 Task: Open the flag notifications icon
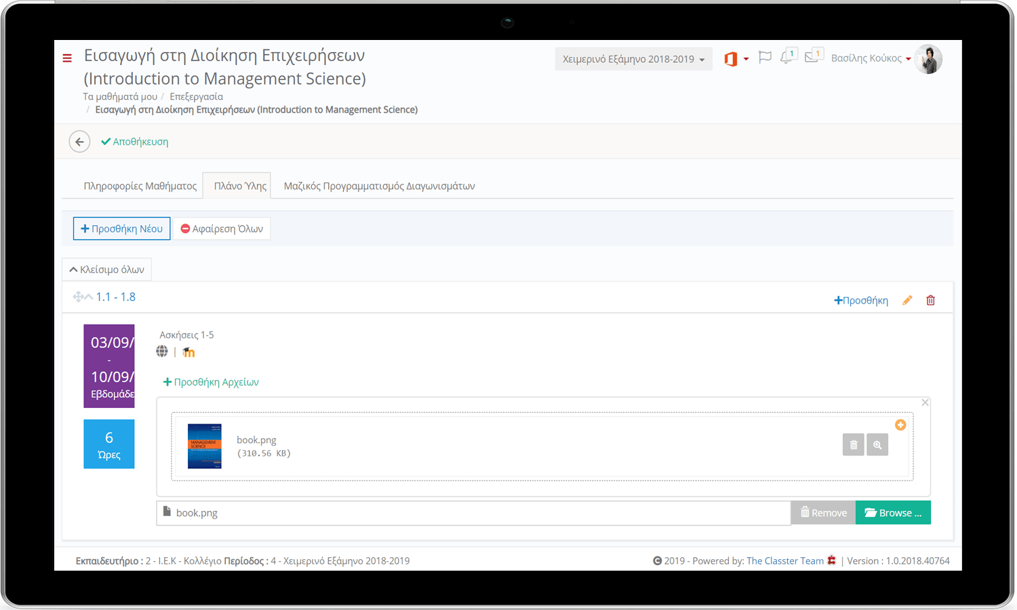pos(765,58)
